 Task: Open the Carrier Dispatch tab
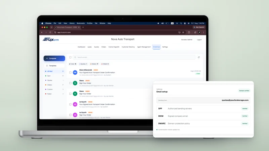(114, 47)
